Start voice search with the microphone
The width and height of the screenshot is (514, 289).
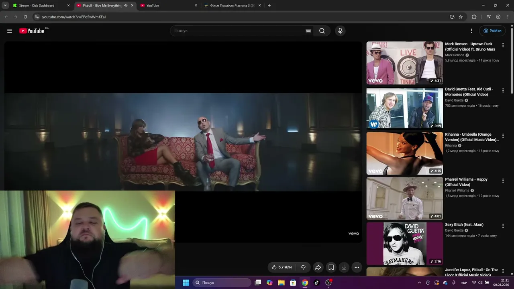(x=340, y=31)
